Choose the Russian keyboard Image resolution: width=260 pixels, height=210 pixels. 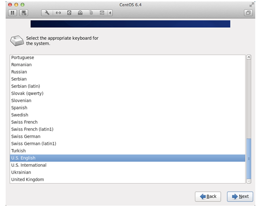tap(19, 72)
